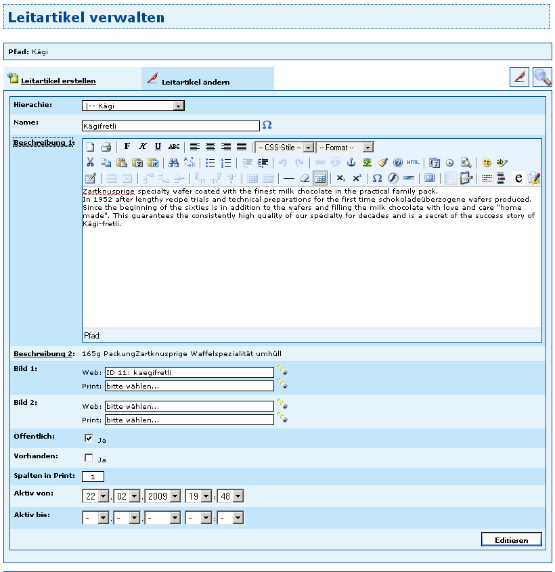Click into the Name field Kägifretli
Screen dimensions: 555x572
coord(170,126)
